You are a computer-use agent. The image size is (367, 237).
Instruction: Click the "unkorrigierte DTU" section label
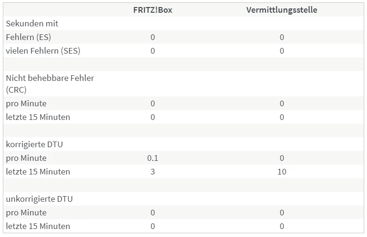pos(39,199)
